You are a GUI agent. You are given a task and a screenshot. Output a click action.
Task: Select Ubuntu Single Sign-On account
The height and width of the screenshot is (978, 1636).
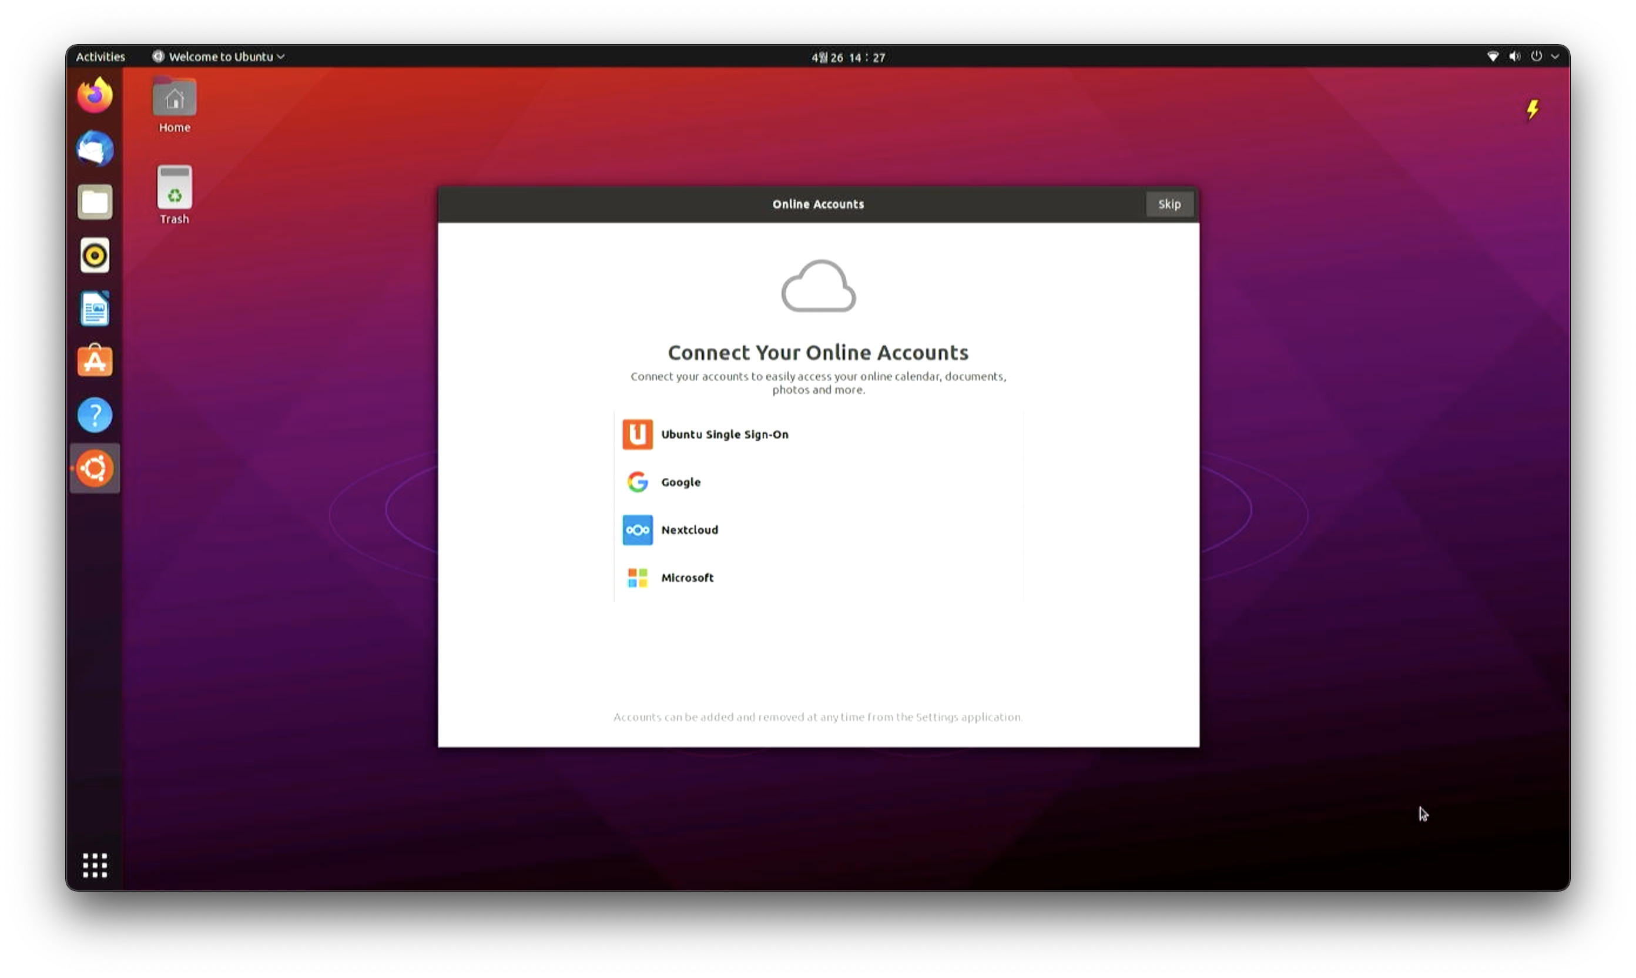point(723,434)
